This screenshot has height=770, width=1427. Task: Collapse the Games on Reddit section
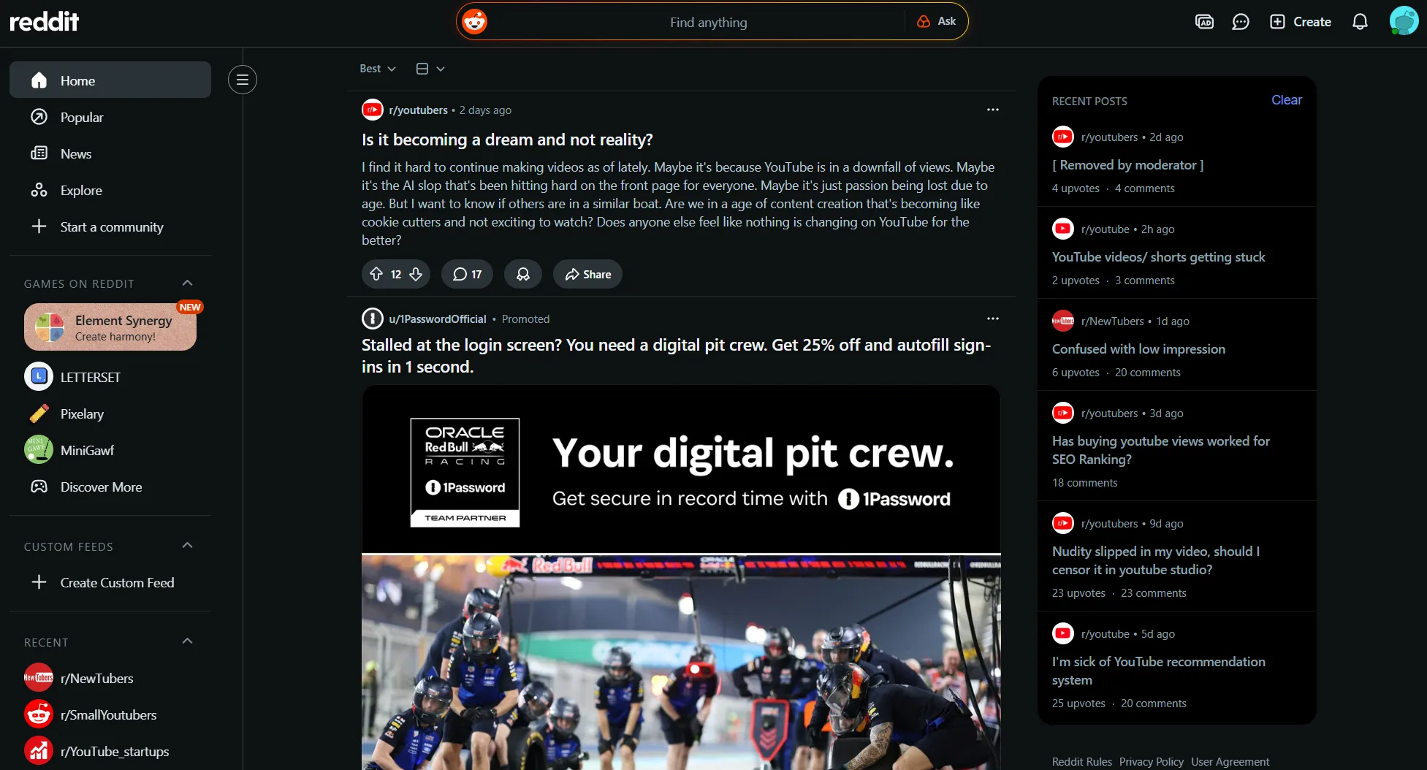point(187,283)
